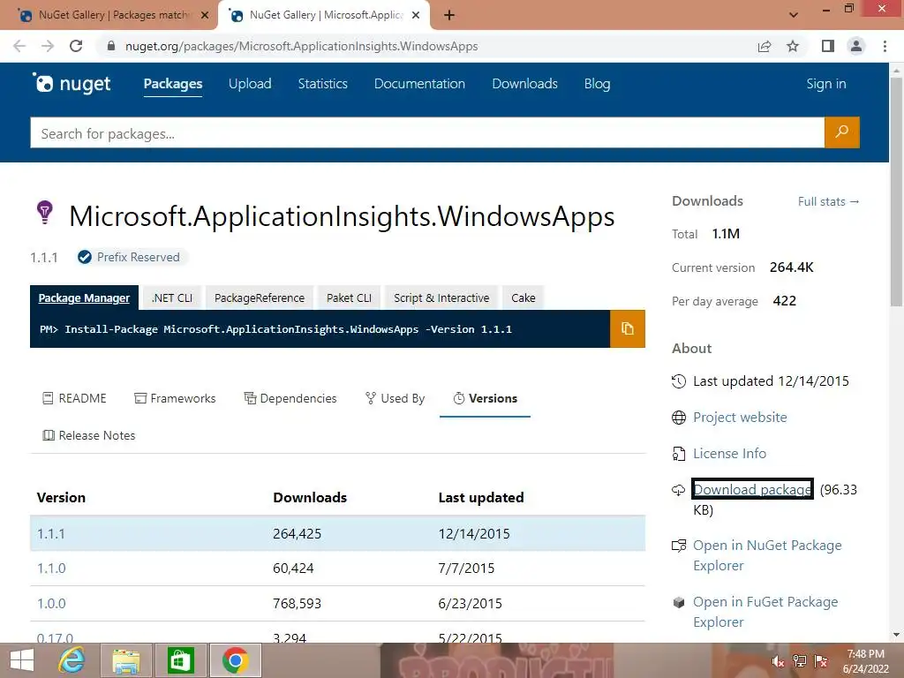Screen dimensions: 904x678
Task: Select the PackageReference tab
Action: [260, 298]
